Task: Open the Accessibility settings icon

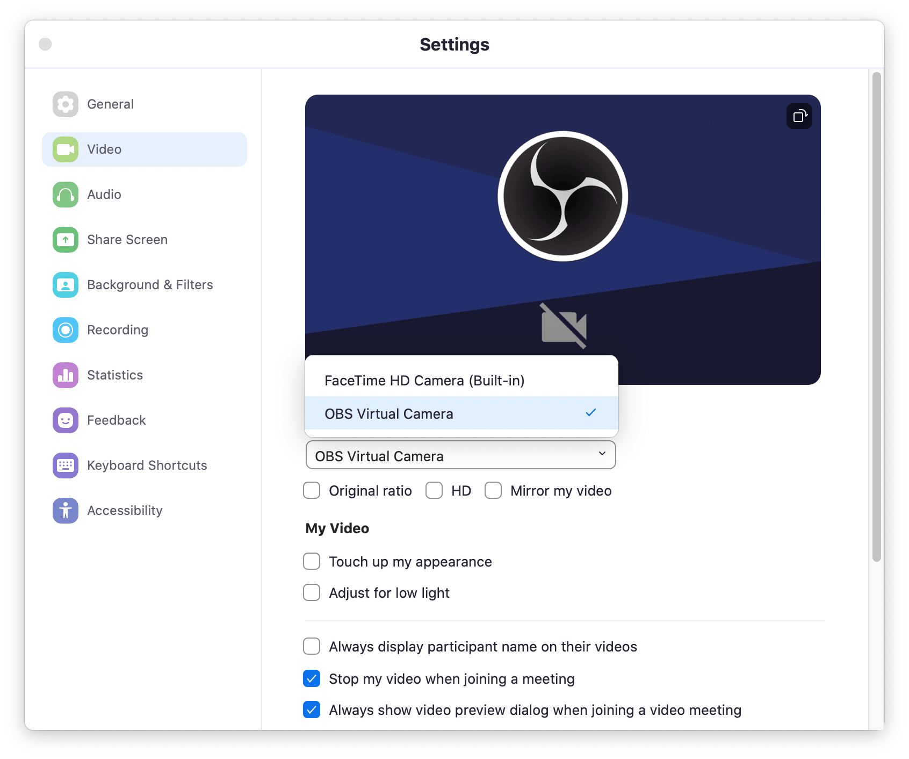Action: [66, 511]
